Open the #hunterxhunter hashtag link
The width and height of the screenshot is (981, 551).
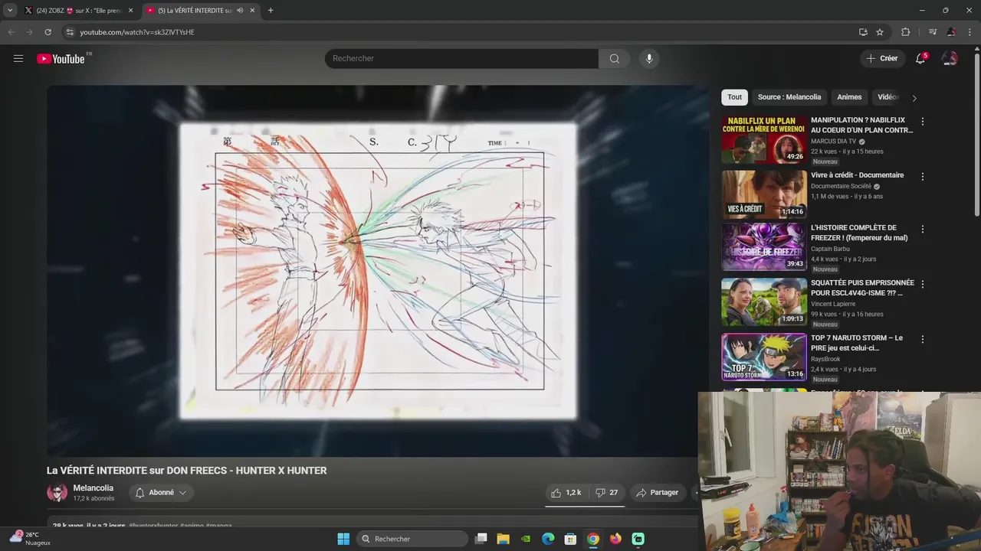point(153,526)
